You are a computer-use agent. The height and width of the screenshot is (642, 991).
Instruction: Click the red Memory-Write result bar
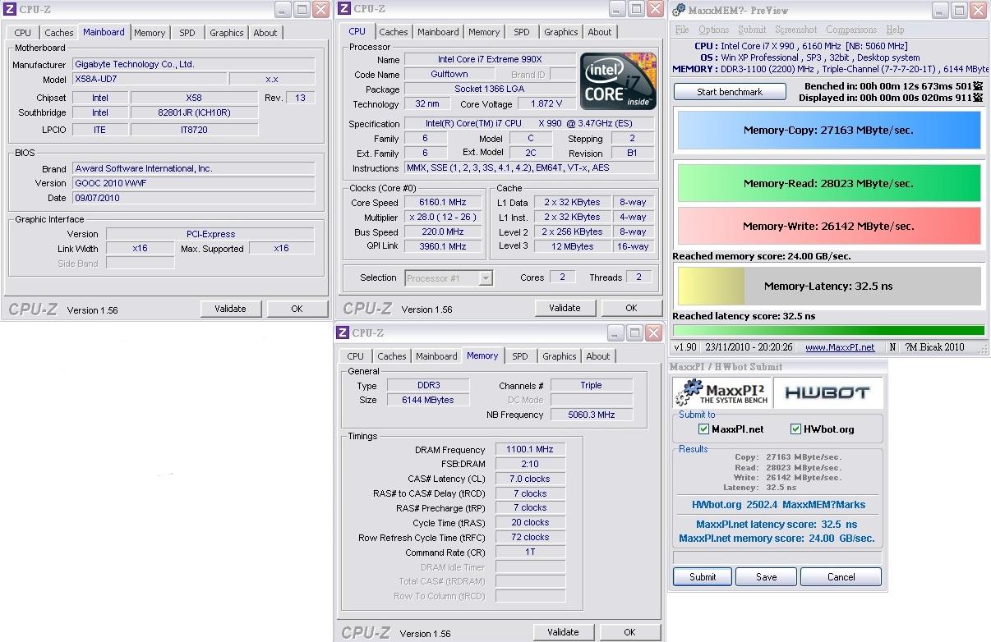828,226
